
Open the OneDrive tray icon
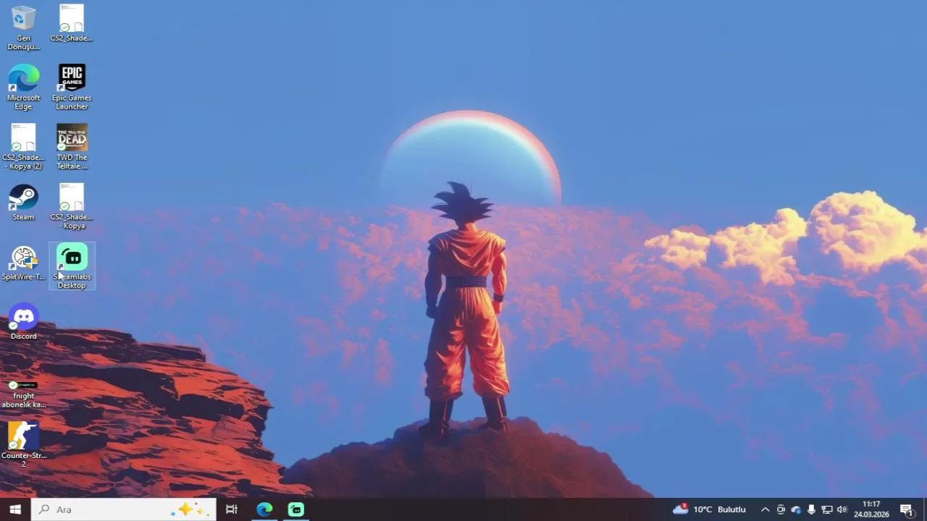(x=796, y=509)
